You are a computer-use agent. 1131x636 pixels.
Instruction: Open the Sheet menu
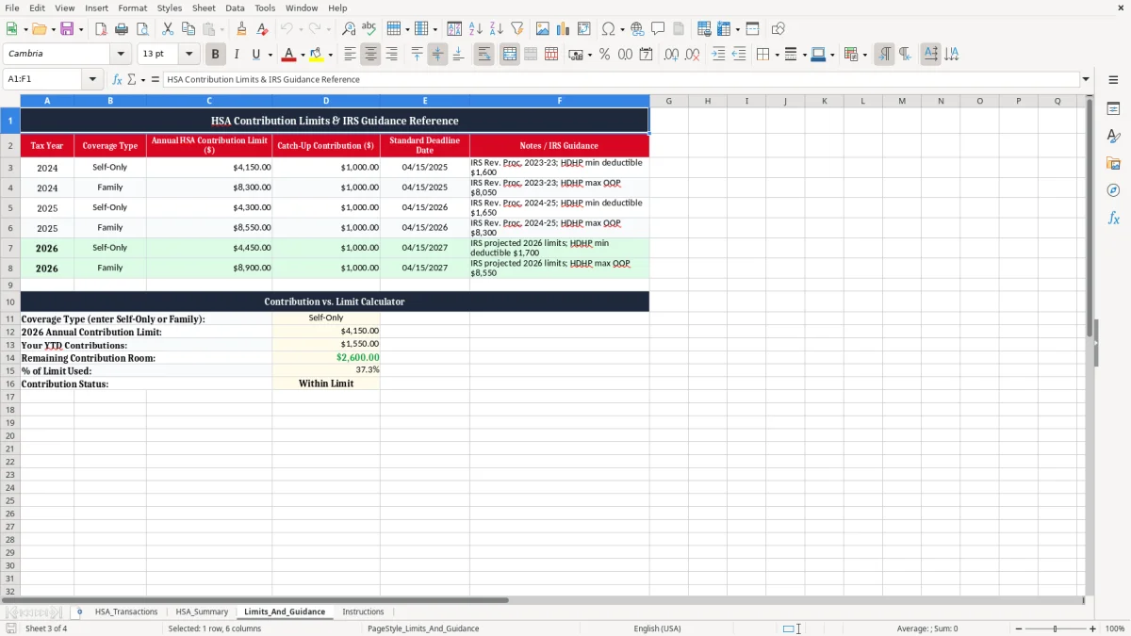click(x=204, y=8)
